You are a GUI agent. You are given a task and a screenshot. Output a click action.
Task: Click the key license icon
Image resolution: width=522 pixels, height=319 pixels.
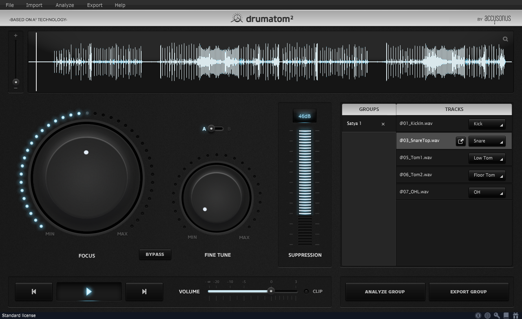click(497, 315)
